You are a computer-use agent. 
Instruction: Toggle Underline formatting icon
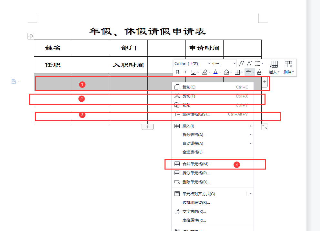pyautogui.click(x=193, y=72)
